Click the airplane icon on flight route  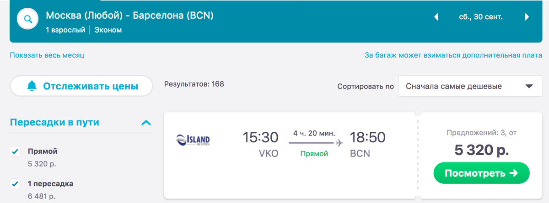coord(339,143)
